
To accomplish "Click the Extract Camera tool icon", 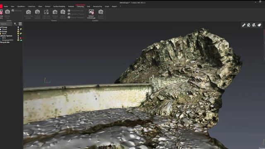I will pyautogui.click(x=101, y=12).
